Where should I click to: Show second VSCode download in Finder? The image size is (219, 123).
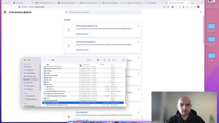pos(82,50)
